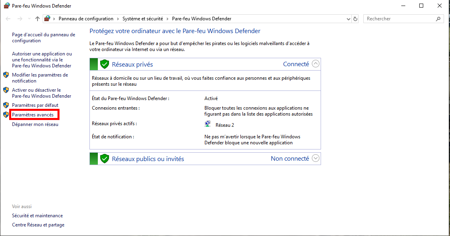This screenshot has width=450, height=236.
Task: Click shield icon beside Activer ou désactiver
Action: pos(6,90)
